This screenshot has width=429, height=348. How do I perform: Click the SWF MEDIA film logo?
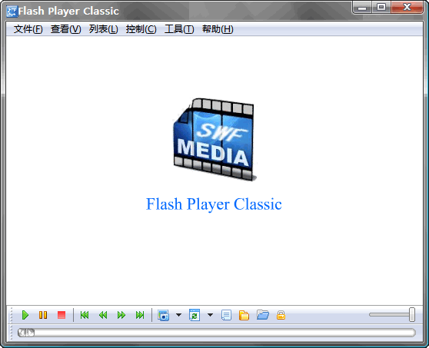coord(214,139)
